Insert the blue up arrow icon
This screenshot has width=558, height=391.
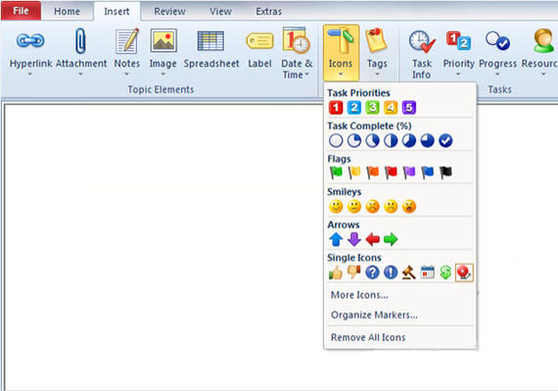[336, 239]
